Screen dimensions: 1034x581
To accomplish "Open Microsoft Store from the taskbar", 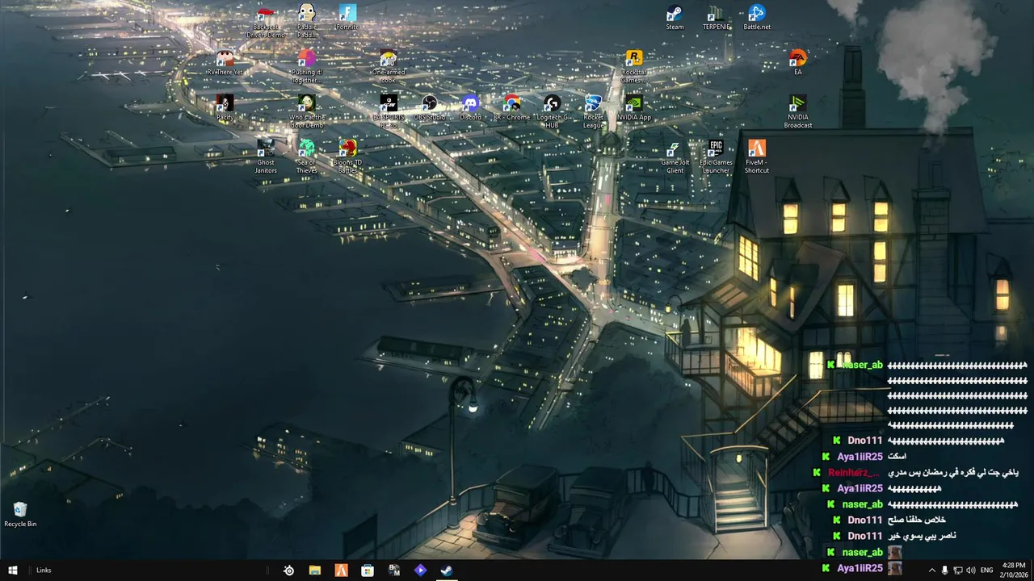I will pyautogui.click(x=368, y=571).
